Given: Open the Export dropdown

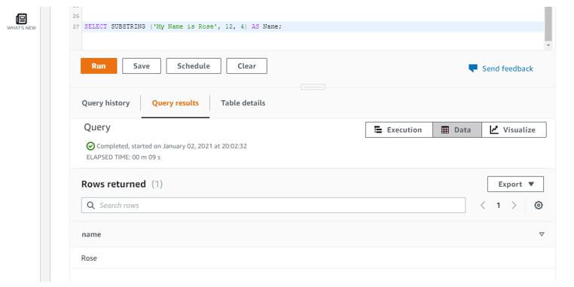Looking at the screenshot, I should click(515, 184).
